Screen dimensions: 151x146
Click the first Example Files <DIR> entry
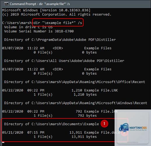click(x=57, y=48)
